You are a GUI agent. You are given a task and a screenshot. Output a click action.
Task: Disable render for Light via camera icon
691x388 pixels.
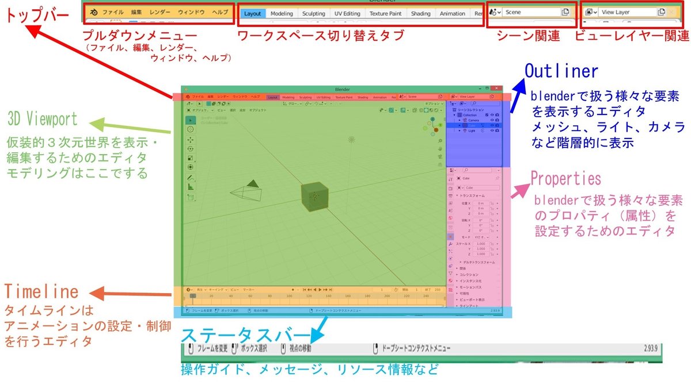(498, 130)
